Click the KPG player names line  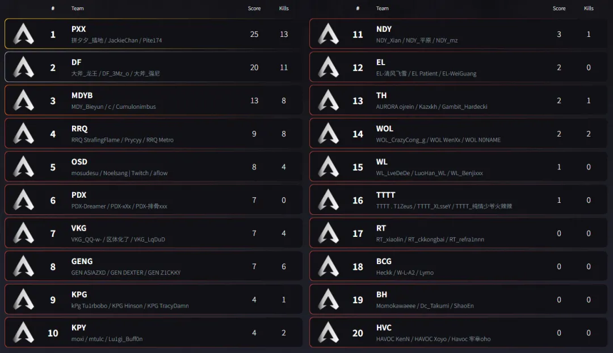point(130,306)
